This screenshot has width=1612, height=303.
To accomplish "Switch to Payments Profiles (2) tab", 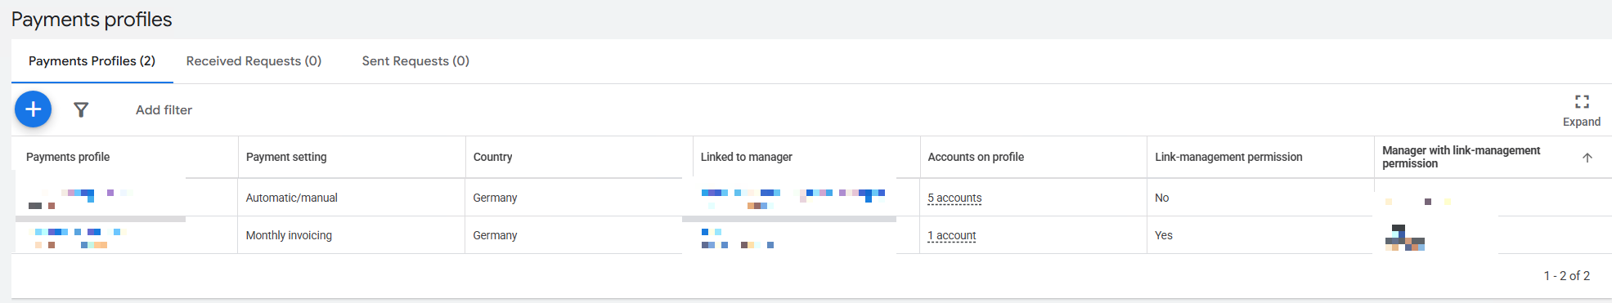I will pyautogui.click(x=92, y=61).
